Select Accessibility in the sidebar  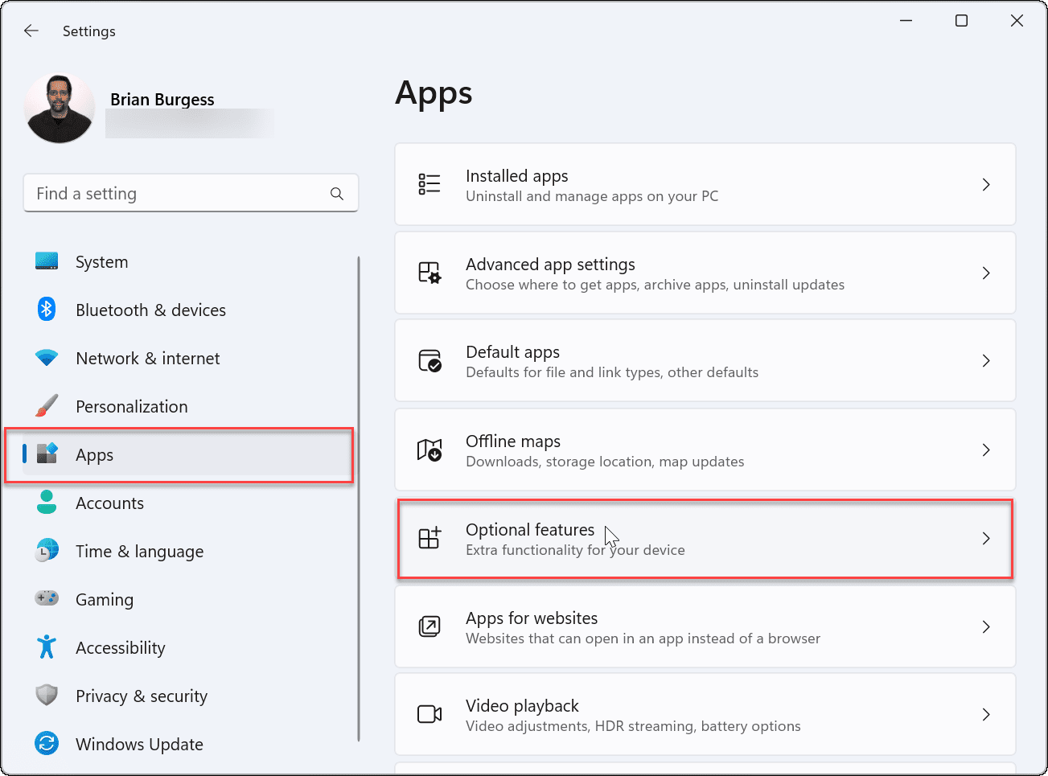click(120, 647)
